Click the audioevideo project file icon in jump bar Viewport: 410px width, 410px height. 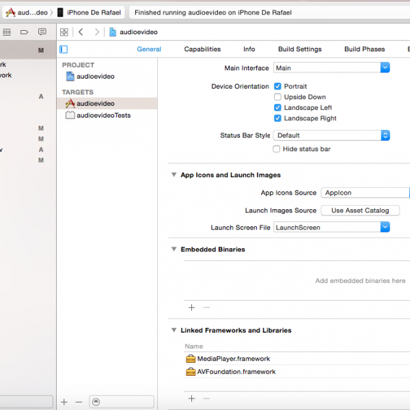113,32
